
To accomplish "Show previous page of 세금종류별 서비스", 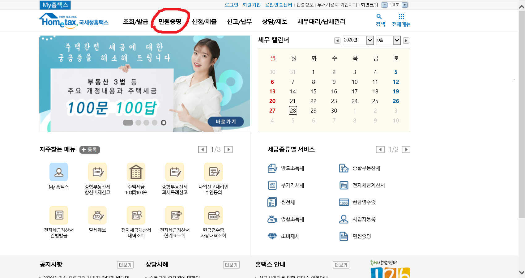I will pos(380,150).
